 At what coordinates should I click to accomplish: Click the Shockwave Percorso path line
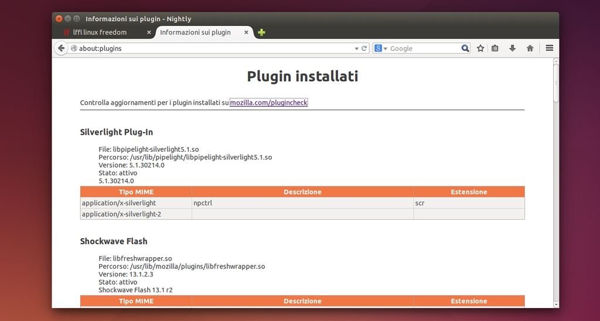click(182, 267)
